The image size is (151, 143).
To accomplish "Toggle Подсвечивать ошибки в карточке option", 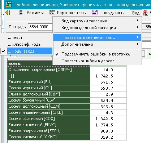I will 97,54.
